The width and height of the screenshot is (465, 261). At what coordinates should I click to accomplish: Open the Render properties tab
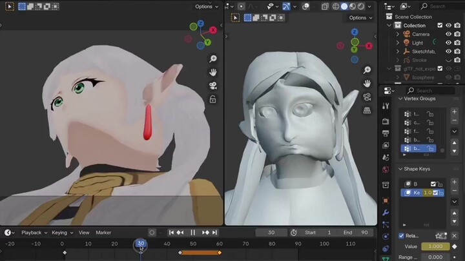point(386,121)
